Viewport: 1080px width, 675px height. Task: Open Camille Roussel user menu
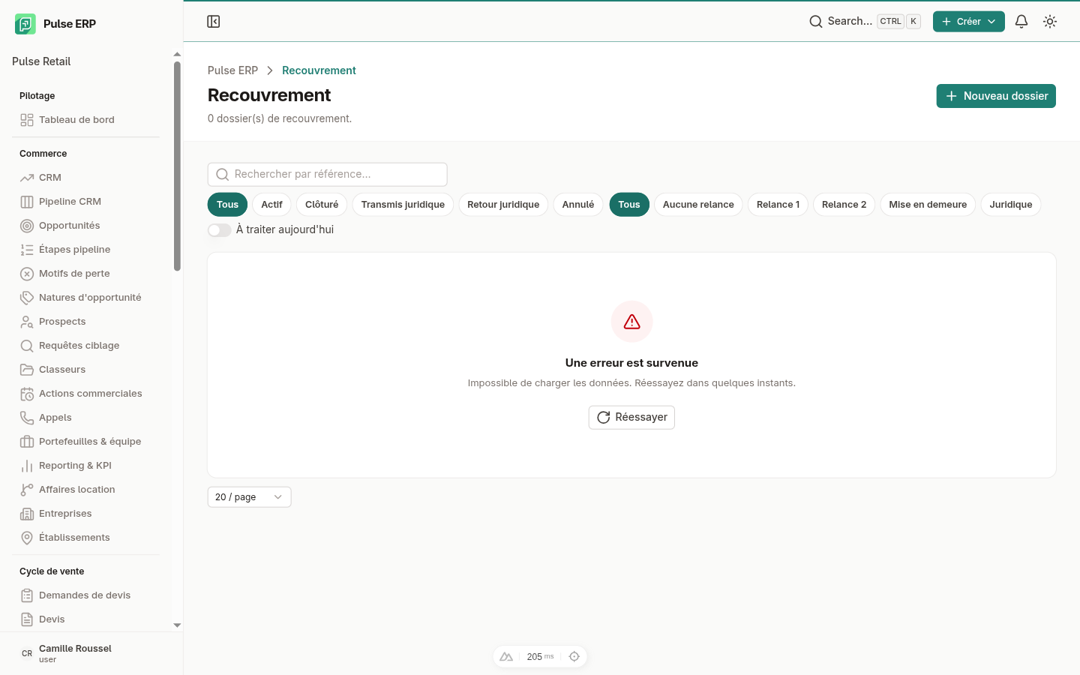coord(91,653)
